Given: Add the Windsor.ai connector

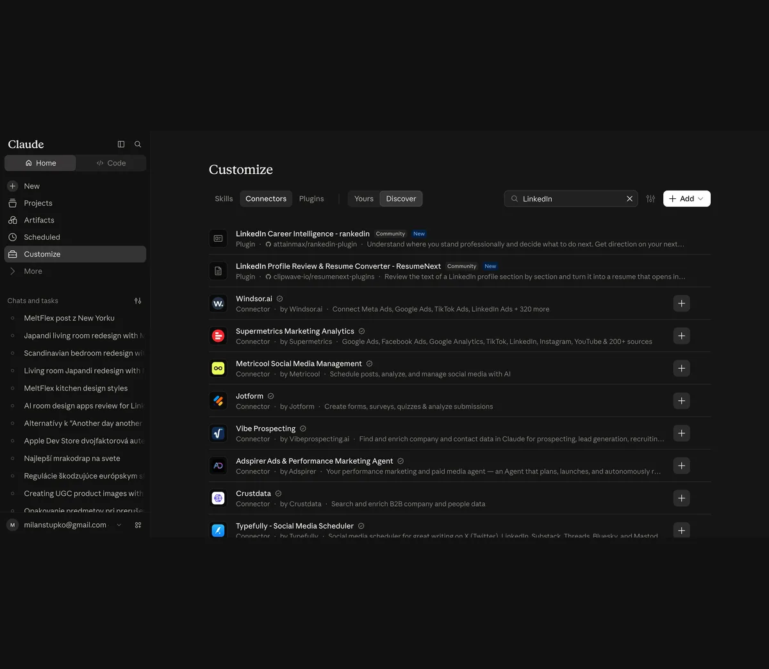Looking at the screenshot, I should pyautogui.click(x=681, y=303).
